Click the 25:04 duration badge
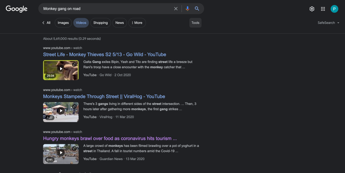 pos(50,76)
